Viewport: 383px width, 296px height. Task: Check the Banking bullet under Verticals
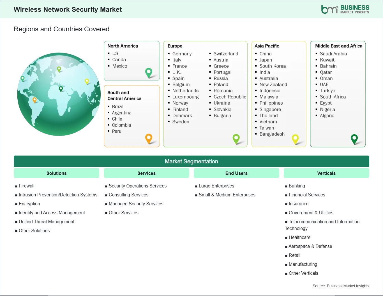(286, 186)
